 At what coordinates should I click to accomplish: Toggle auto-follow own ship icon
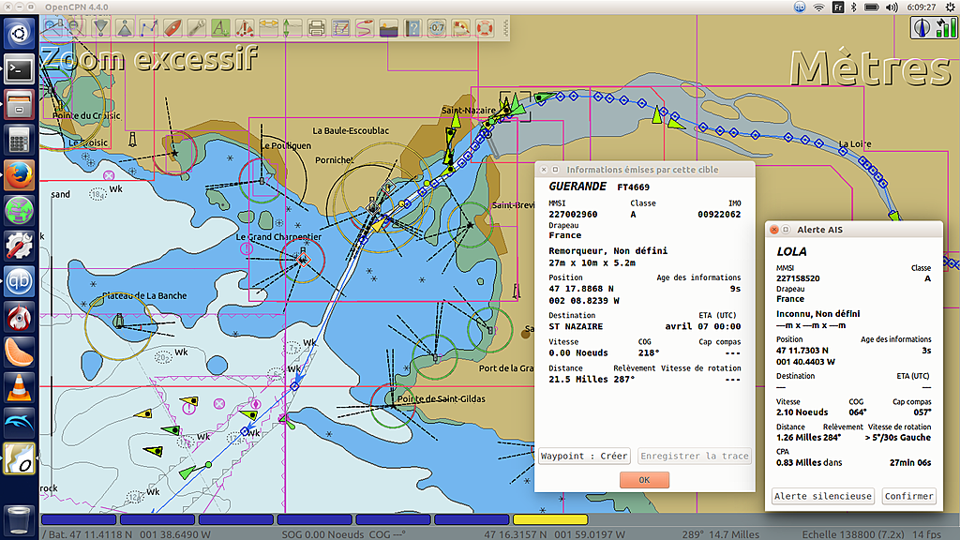[x=172, y=27]
